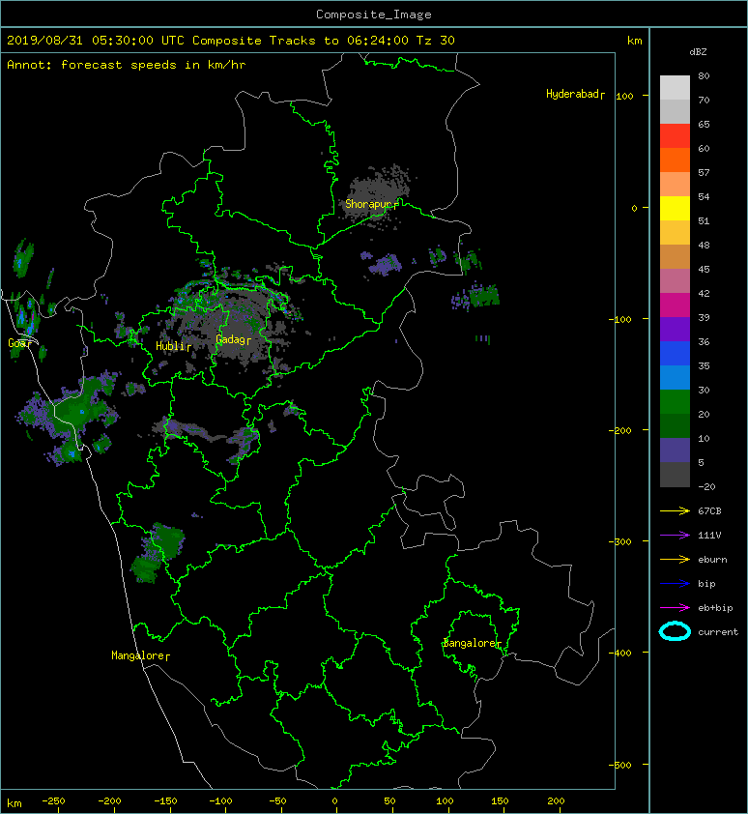Click the -250 horizontal axis label
Viewport: 748px width, 814px height.
tap(53, 801)
